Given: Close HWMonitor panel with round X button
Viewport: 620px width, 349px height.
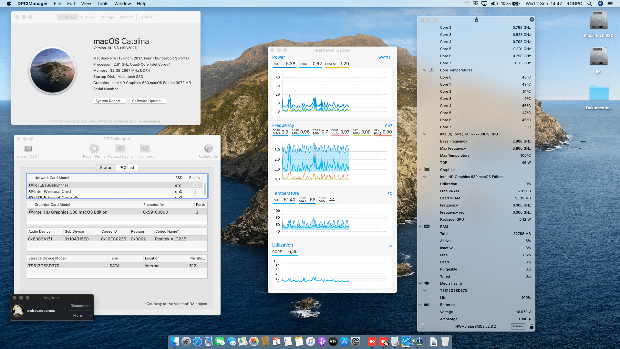Looking at the screenshot, I should 532,19.
